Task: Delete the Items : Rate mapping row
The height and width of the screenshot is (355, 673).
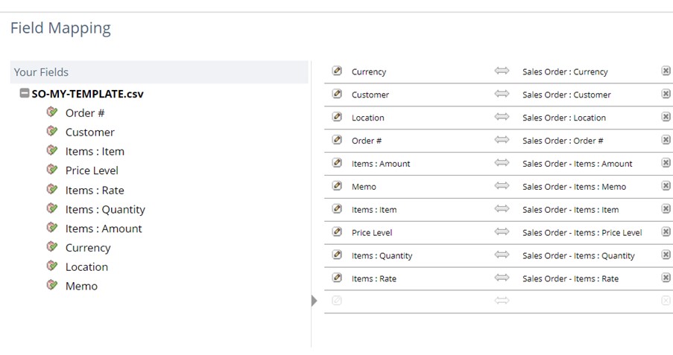Action: [666, 278]
